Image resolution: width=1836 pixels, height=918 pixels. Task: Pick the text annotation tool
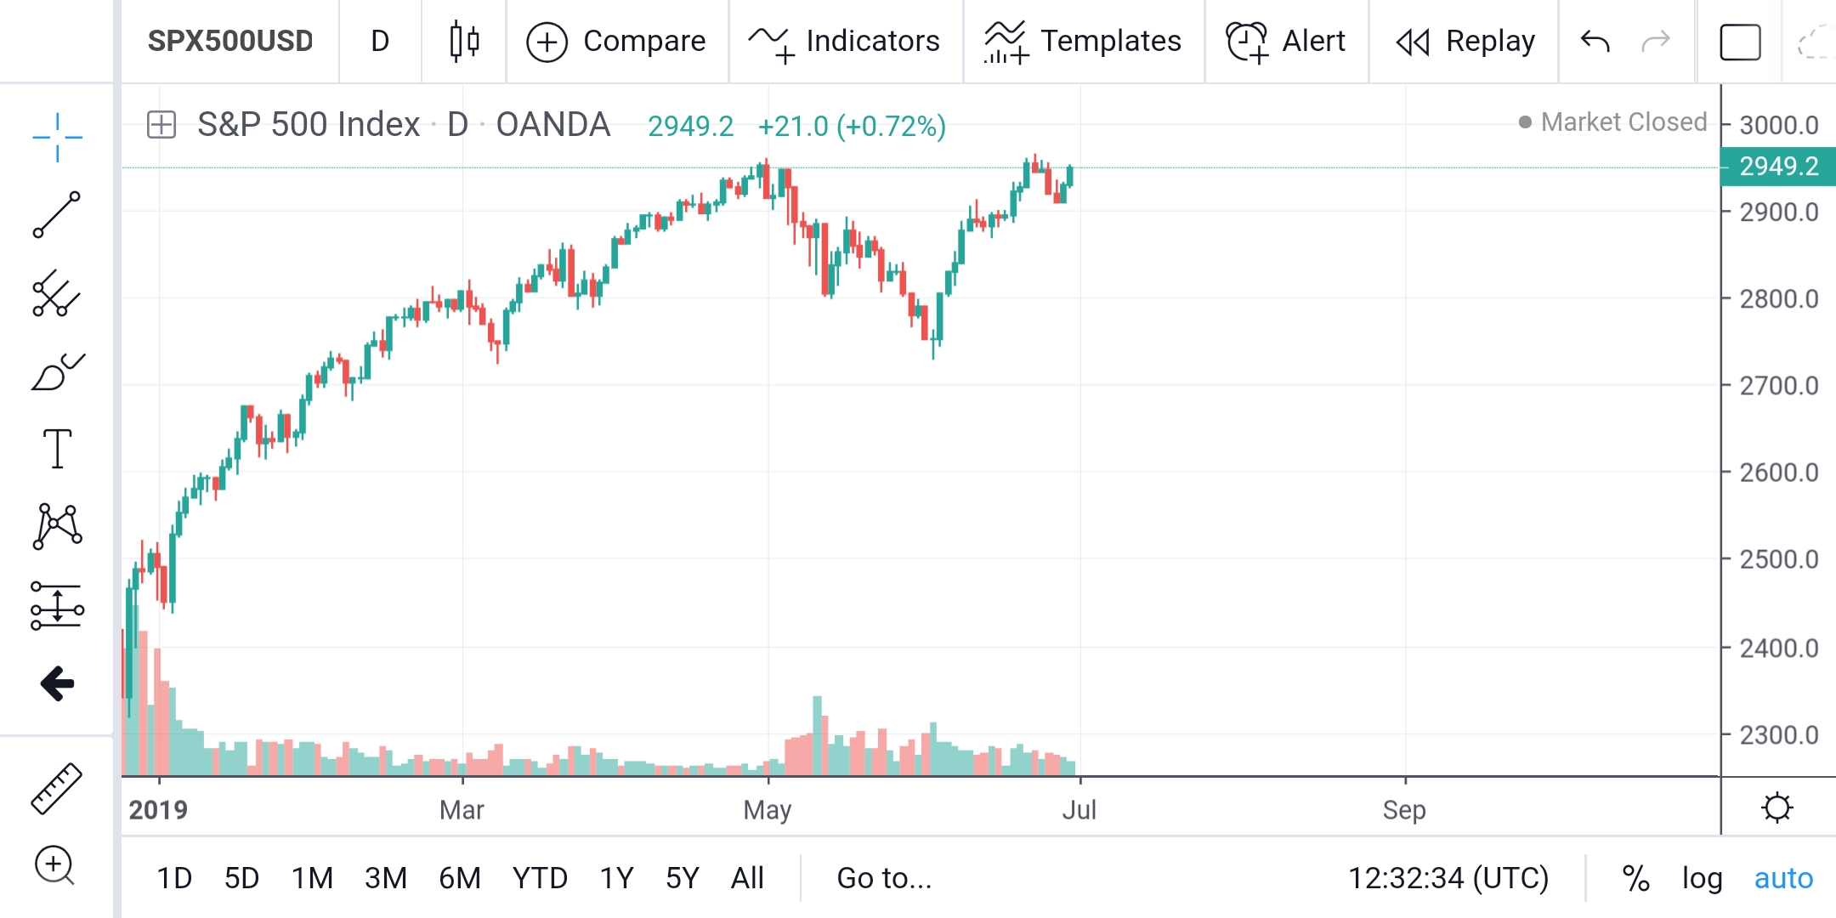[x=57, y=449]
